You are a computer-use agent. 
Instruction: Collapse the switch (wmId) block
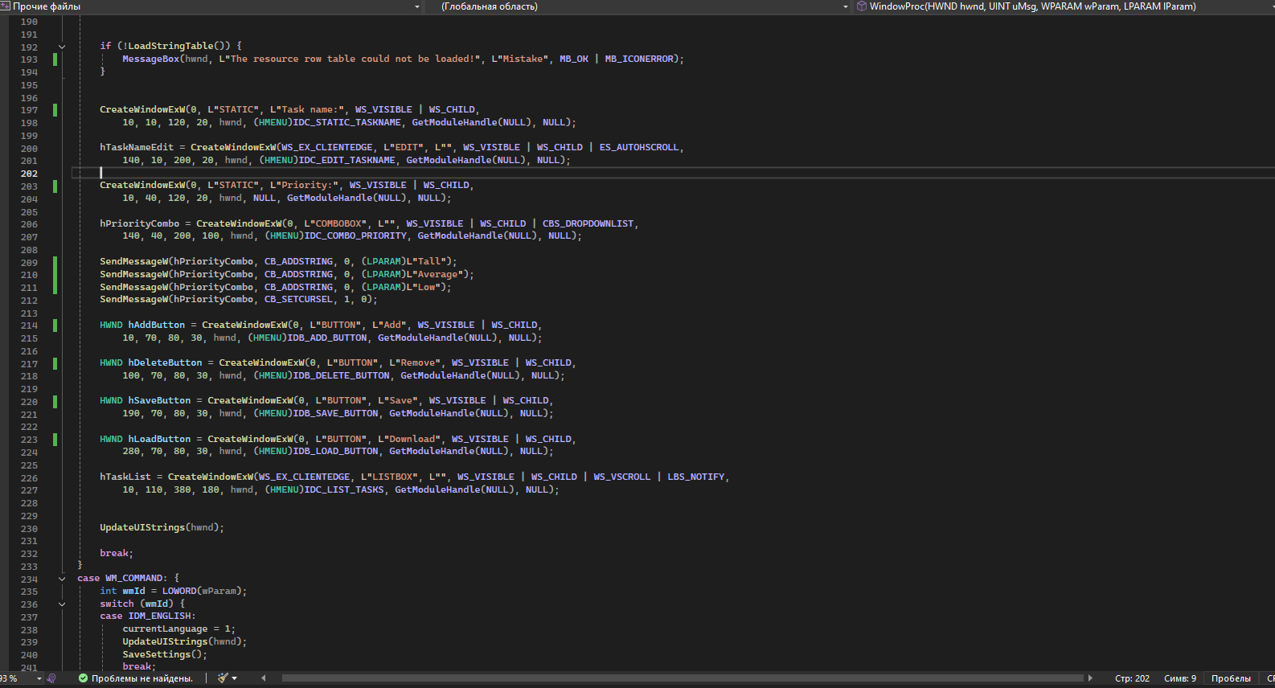[62, 604]
